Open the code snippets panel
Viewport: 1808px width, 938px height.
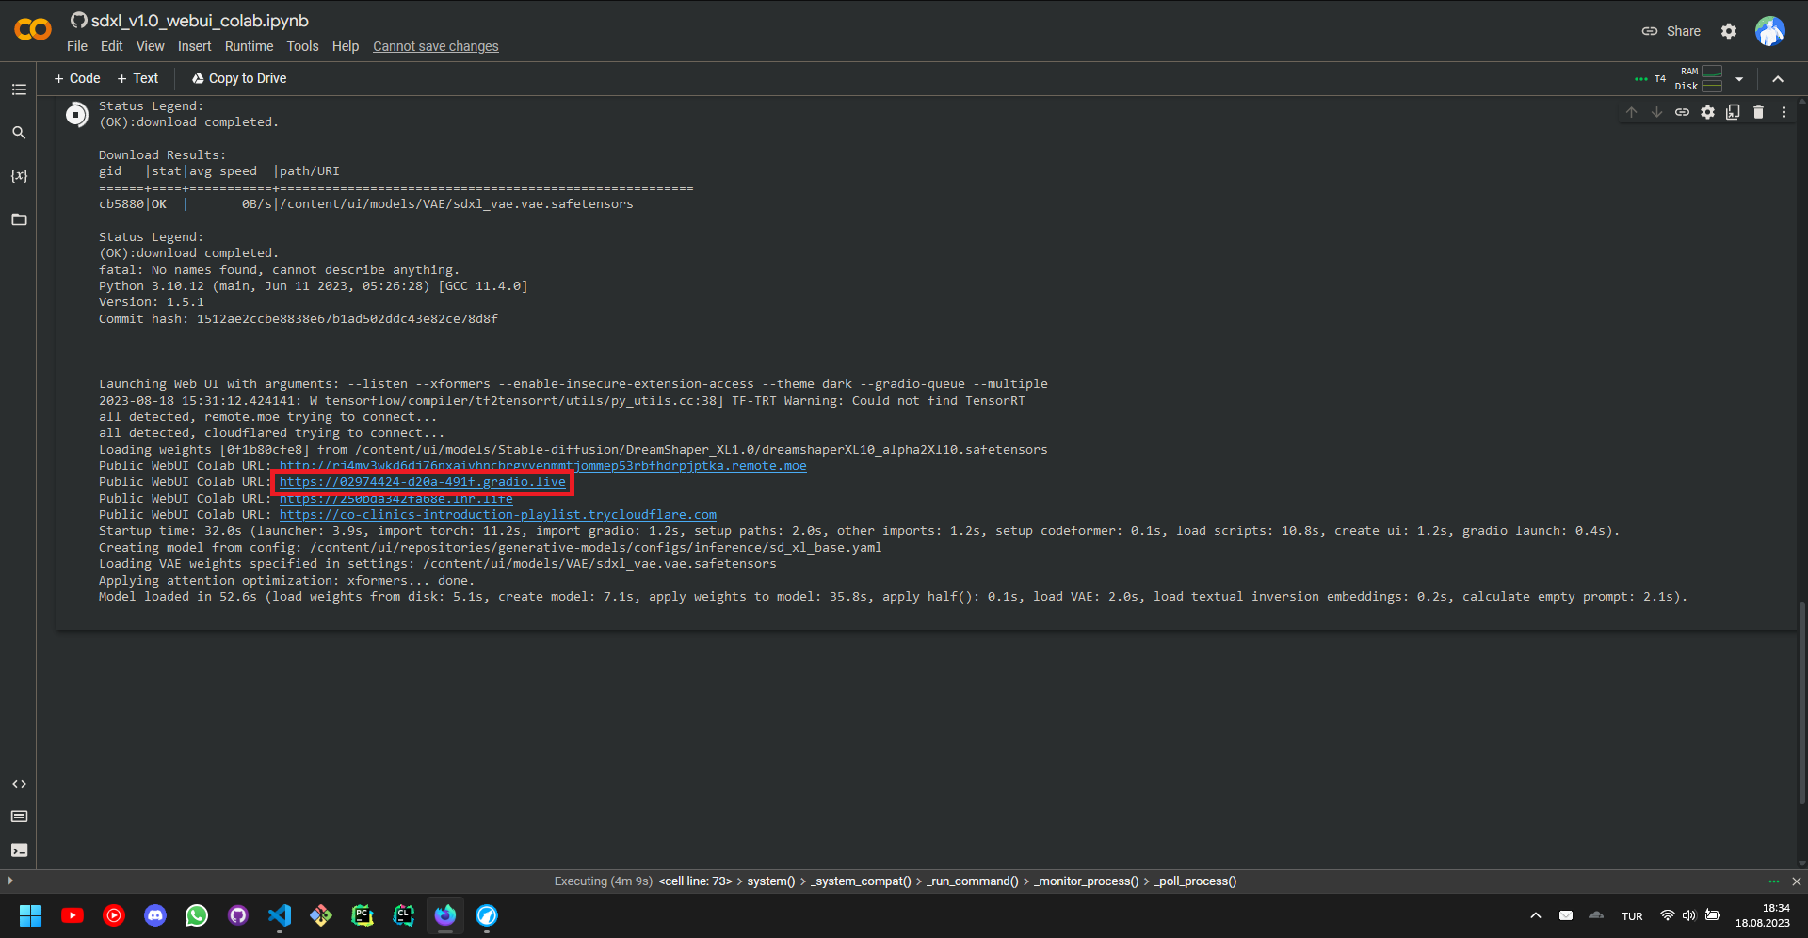click(x=19, y=784)
